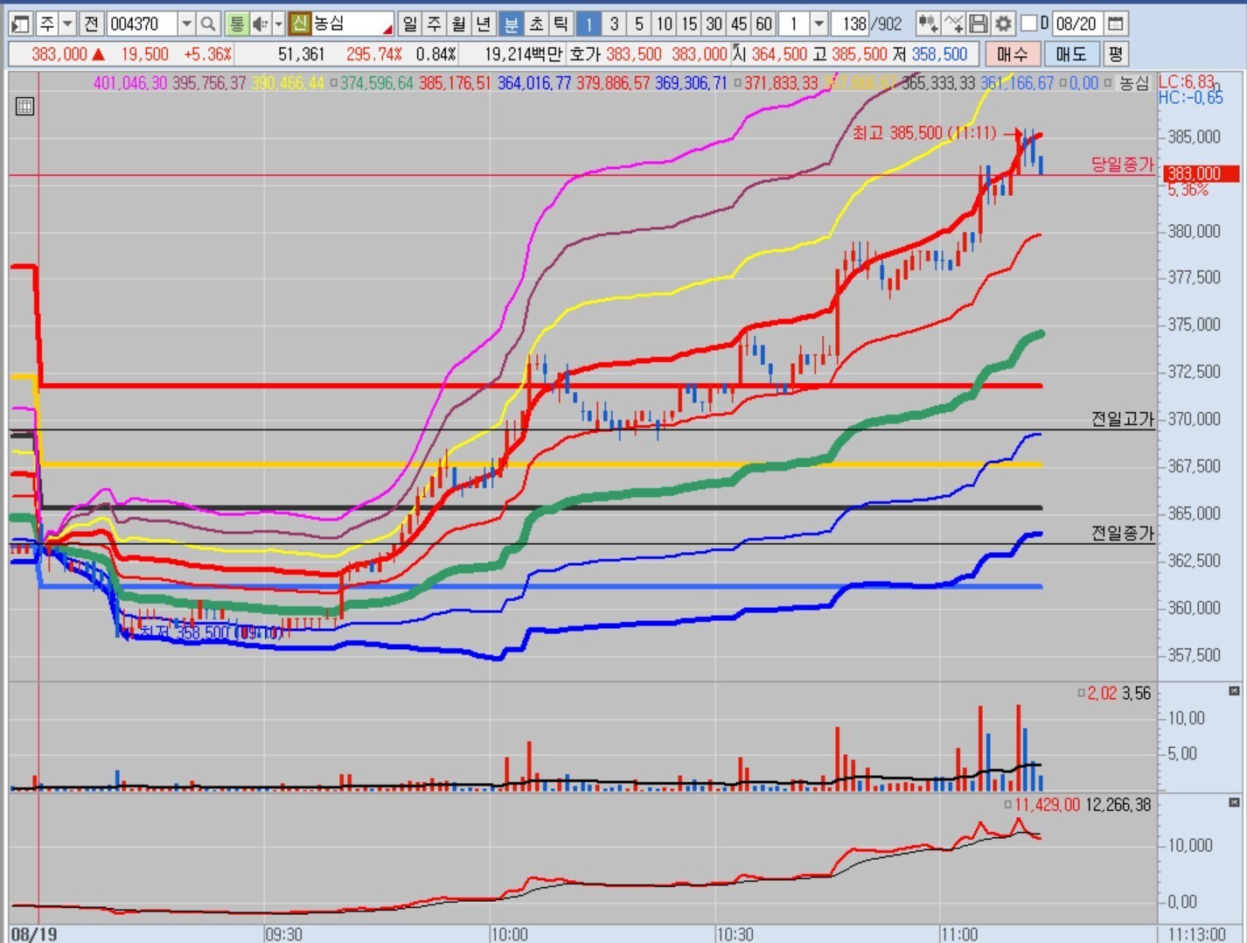Click the 전일종가 label on the chart

click(1122, 533)
